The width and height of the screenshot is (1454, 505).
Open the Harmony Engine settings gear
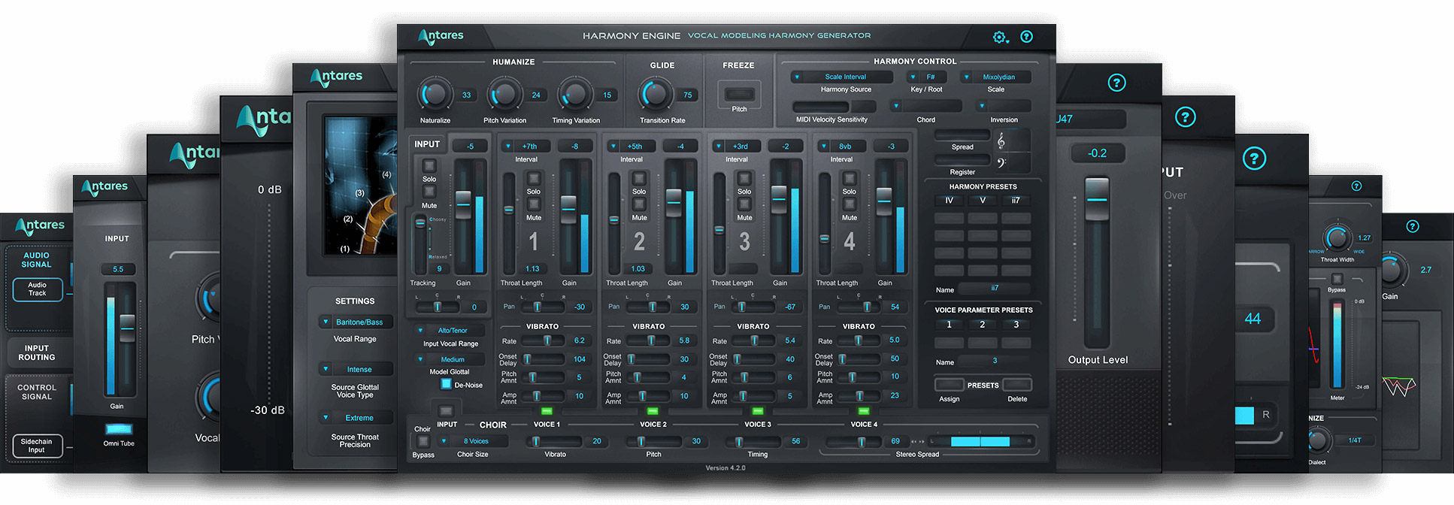(999, 37)
